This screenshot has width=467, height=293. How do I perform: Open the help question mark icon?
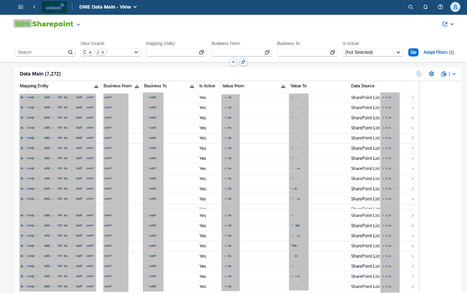[440, 7]
